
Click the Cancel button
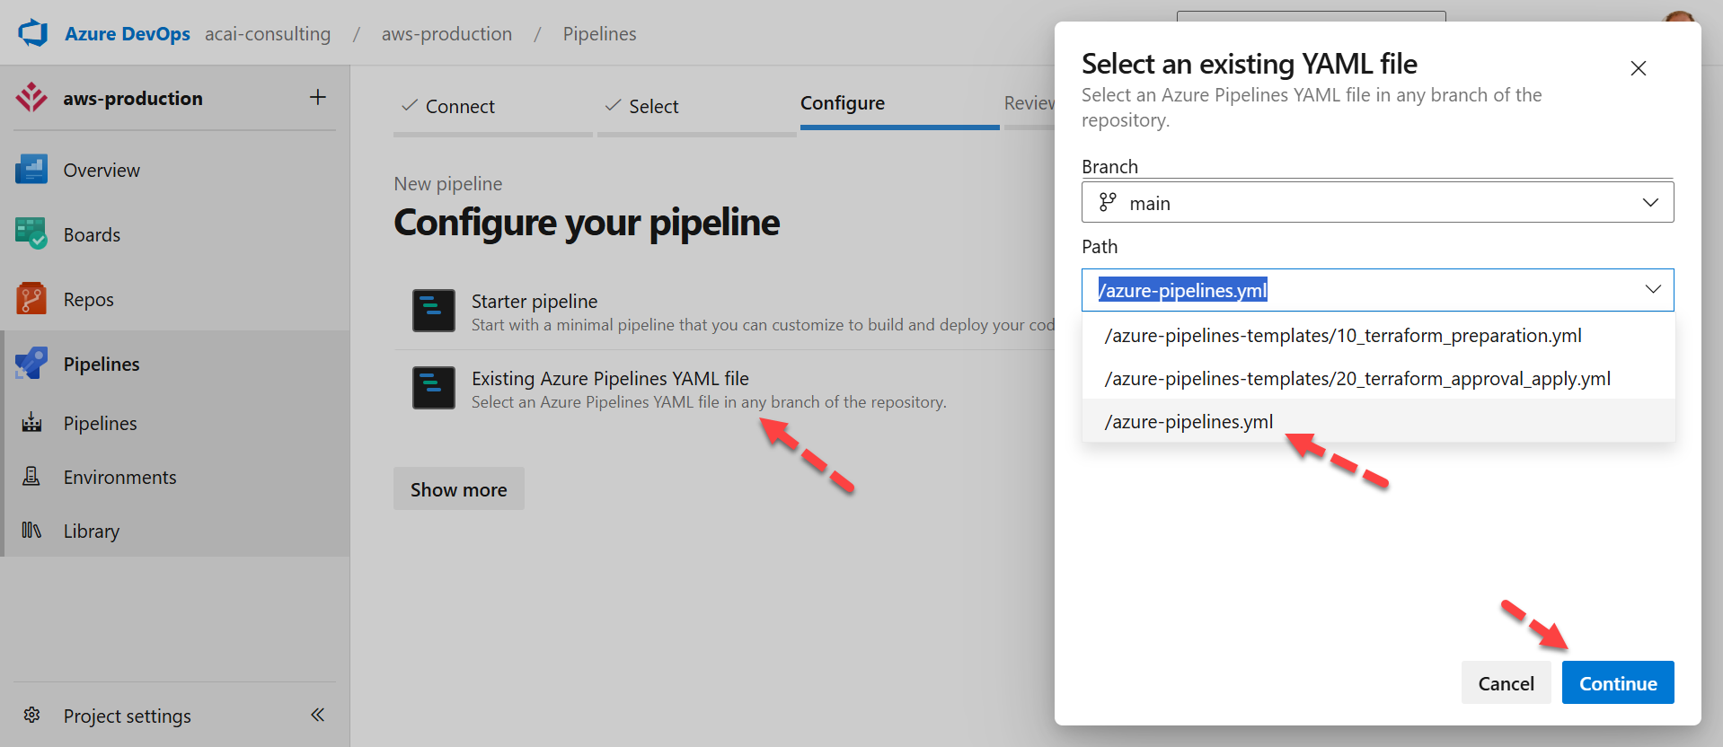(1507, 683)
